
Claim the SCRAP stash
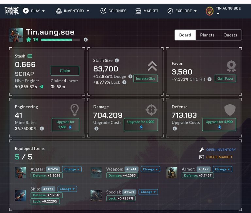click(65, 71)
